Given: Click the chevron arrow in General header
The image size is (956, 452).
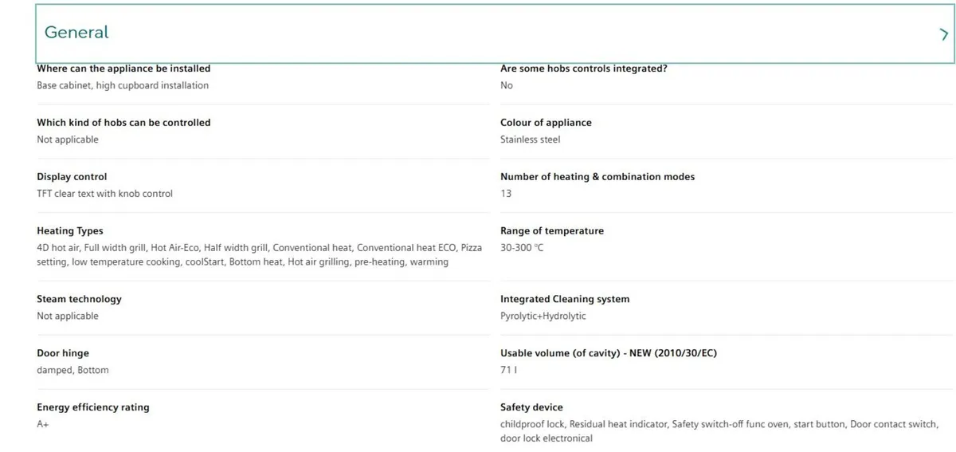Looking at the screenshot, I should click(944, 34).
